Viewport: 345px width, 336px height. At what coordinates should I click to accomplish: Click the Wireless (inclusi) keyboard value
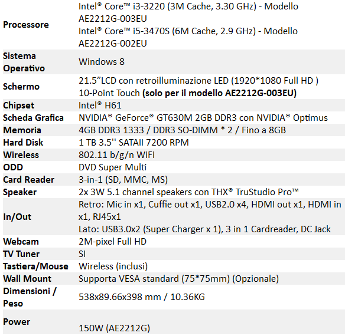point(113,266)
